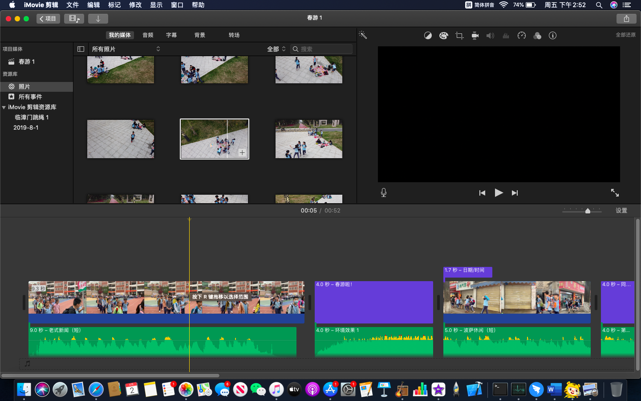Collapse the iMovie 剪辑资源库 tree
The height and width of the screenshot is (401, 641).
(x=4, y=107)
